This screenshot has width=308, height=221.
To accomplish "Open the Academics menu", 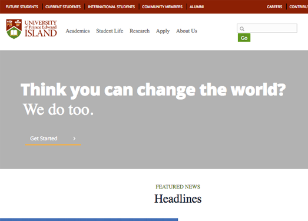I will pos(78,31).
